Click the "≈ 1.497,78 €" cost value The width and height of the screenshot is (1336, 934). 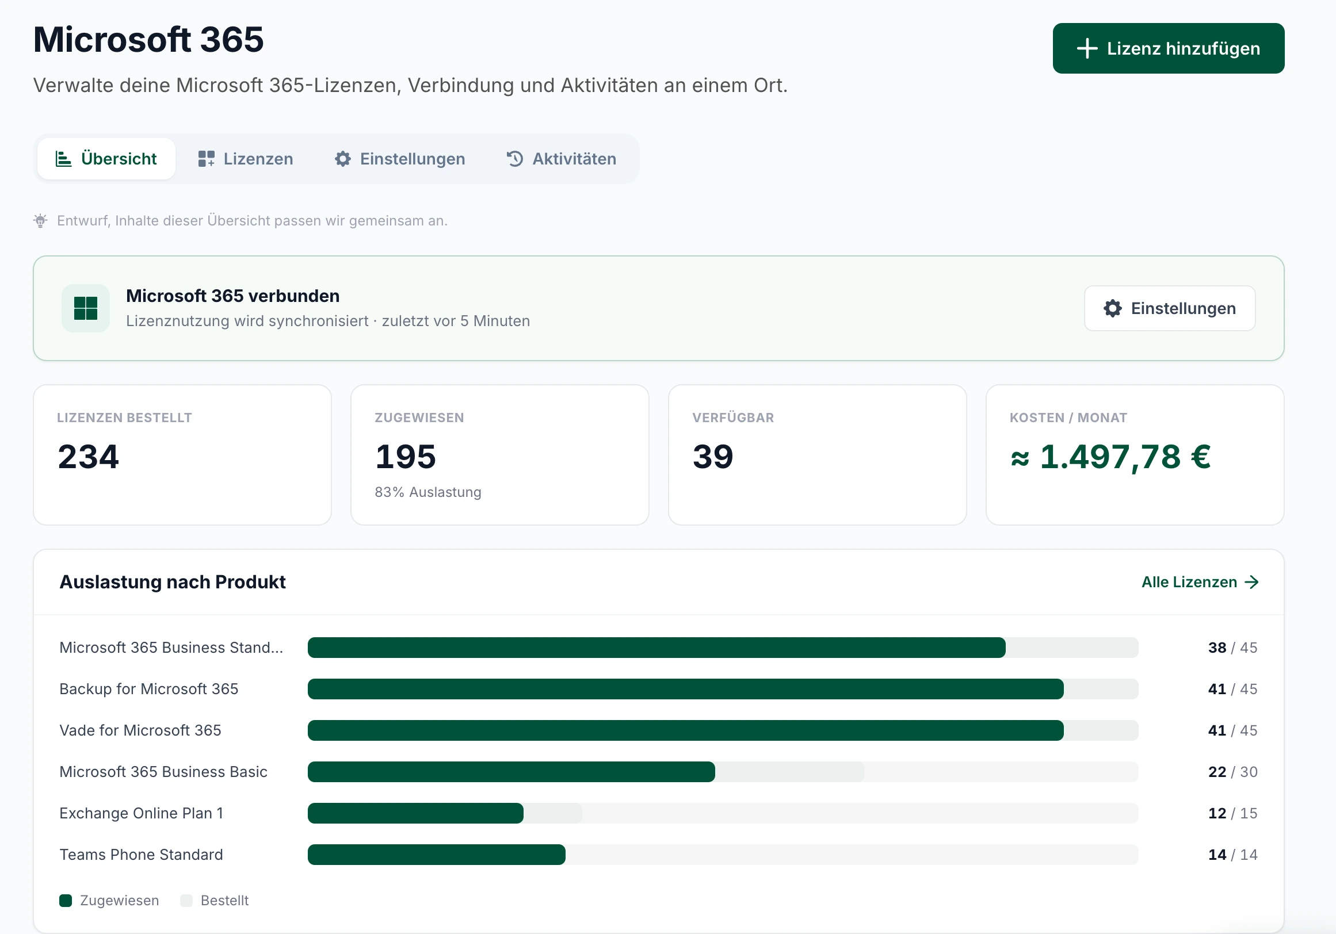tap(1111, 457)
